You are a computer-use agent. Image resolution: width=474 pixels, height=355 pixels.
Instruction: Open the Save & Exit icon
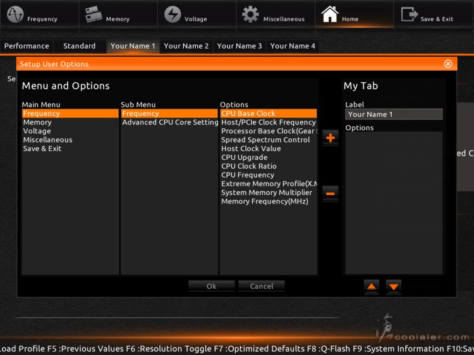tap(410, 14)
